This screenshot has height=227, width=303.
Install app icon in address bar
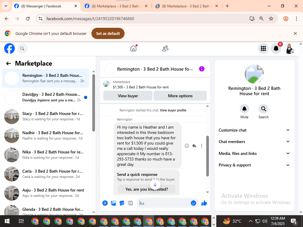coord(252,19)
